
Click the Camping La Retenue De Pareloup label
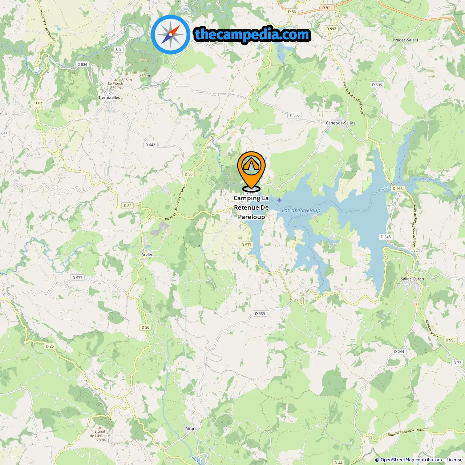click(251, 207)
